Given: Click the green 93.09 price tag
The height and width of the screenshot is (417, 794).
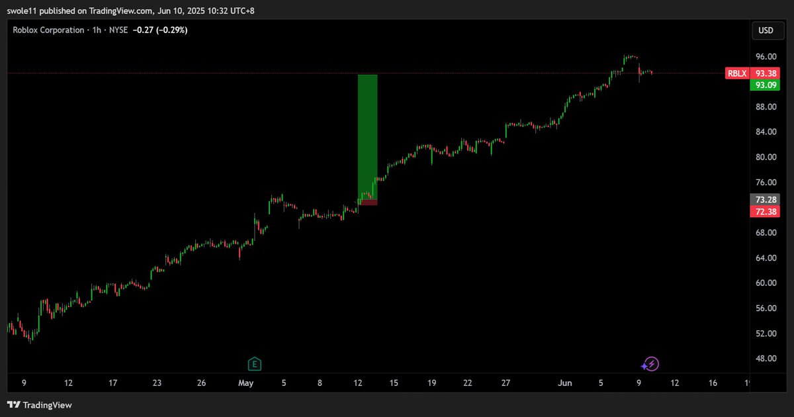Looking at the screenshot, I should pos(766,85).
